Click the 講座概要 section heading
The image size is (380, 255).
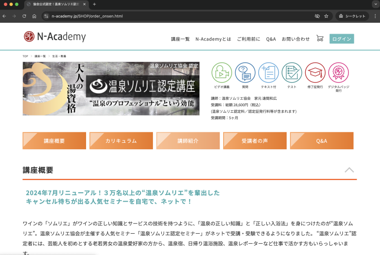pos(38,170)
